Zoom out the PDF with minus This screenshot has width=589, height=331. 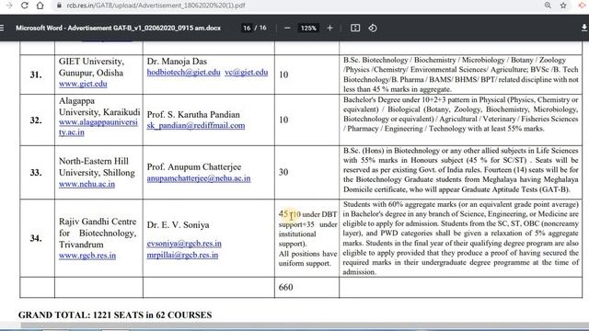click(x=287, y=28)
